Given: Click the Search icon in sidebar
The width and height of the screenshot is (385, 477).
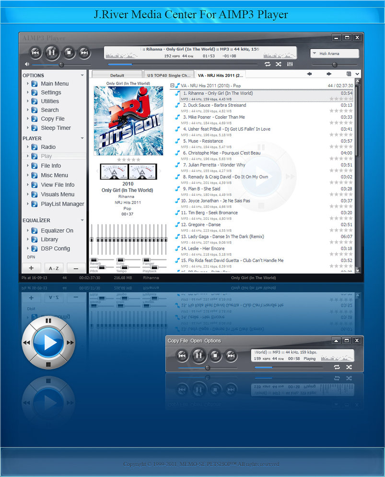Looking at the screenshot, I should click(35, 110).
